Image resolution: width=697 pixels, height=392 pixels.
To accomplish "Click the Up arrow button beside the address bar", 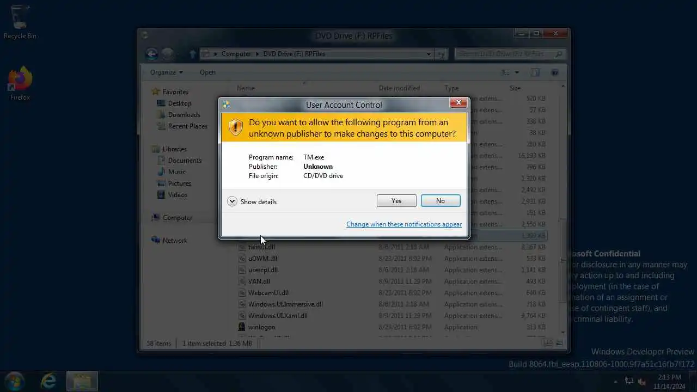I will (192, 54).
